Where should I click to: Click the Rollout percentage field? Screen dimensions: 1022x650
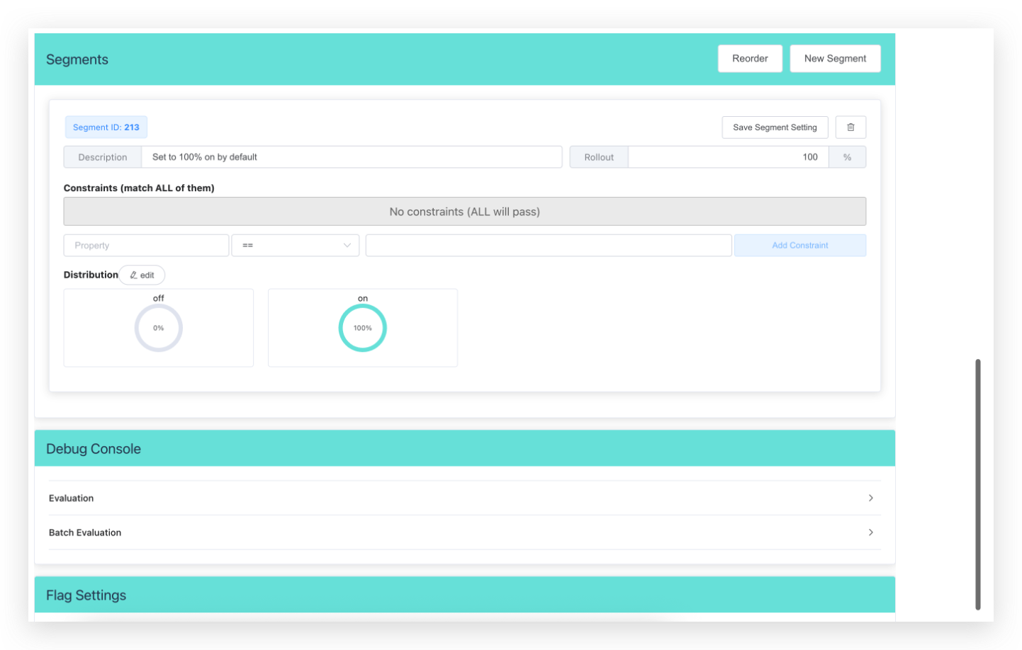(x=729, y=157)
